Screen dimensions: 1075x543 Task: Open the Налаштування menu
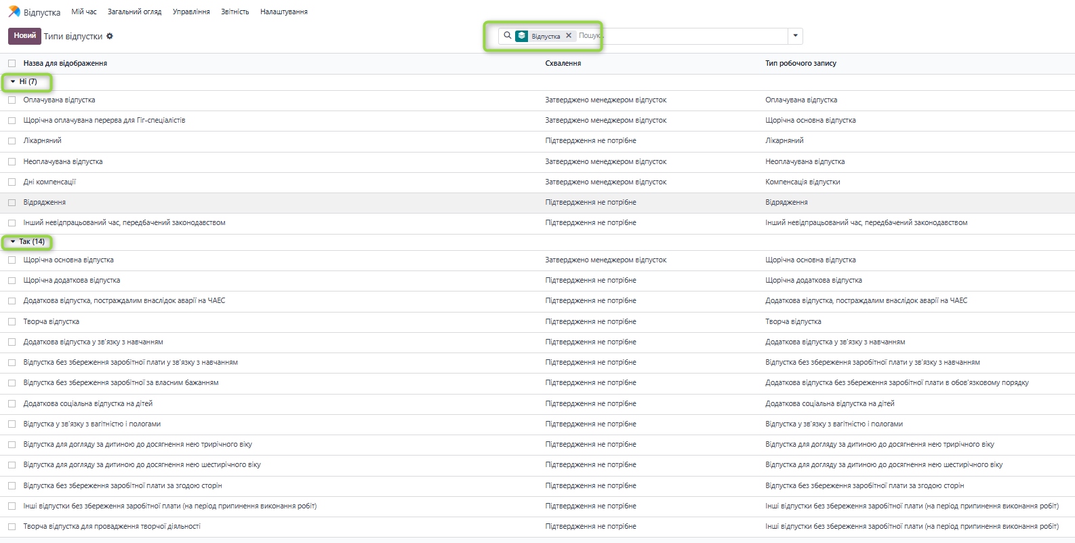coord(283,12)
